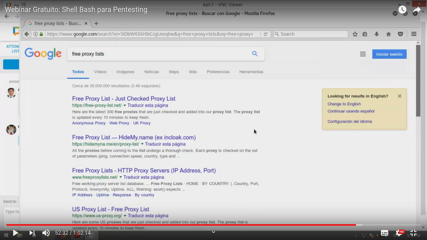The width and height of the screenshot is (427, 240).
Task: Translate the free-proxy-list.net page
Action: (x=148, y=105)
